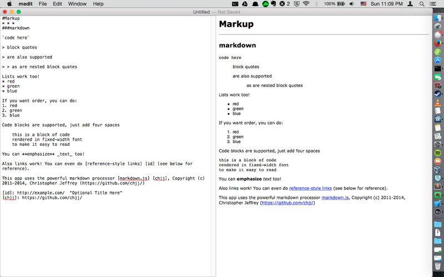Open Evernote elephant icon in Dock
The width and height of the screenshot is (444, 277).
click(438, 195)
